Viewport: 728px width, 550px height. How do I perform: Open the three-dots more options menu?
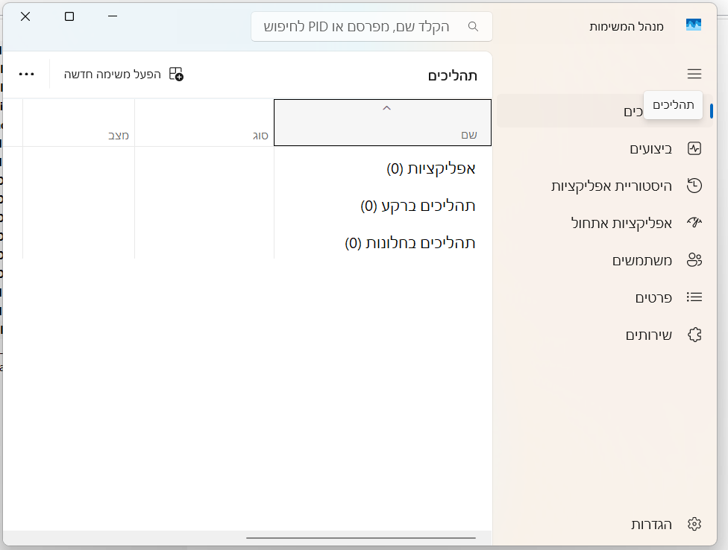[x=27, y=74]
